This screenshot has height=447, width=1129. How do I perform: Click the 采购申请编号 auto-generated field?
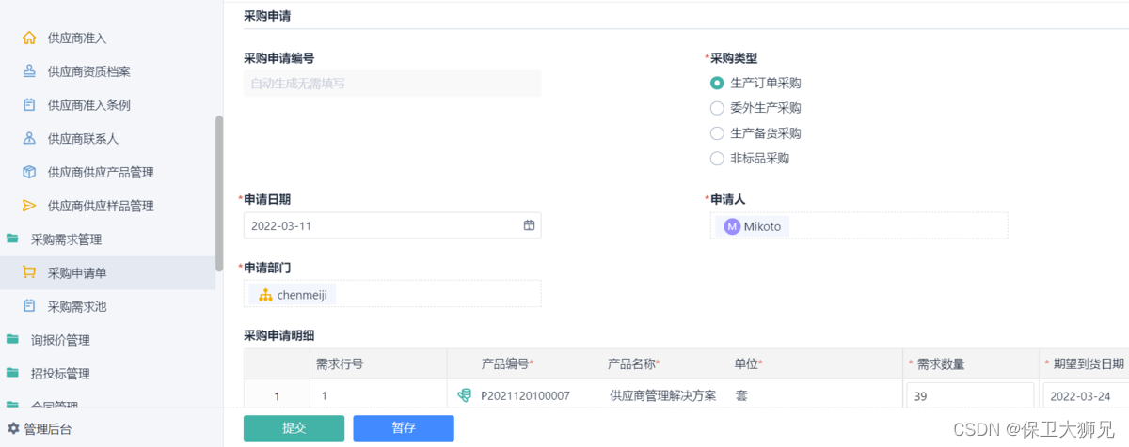click(x=392, y=84)
